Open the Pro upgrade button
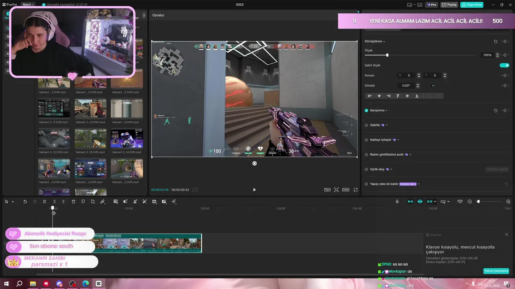Image resolution: width=515 pixels, height=289 pixels. click(432, 5)
